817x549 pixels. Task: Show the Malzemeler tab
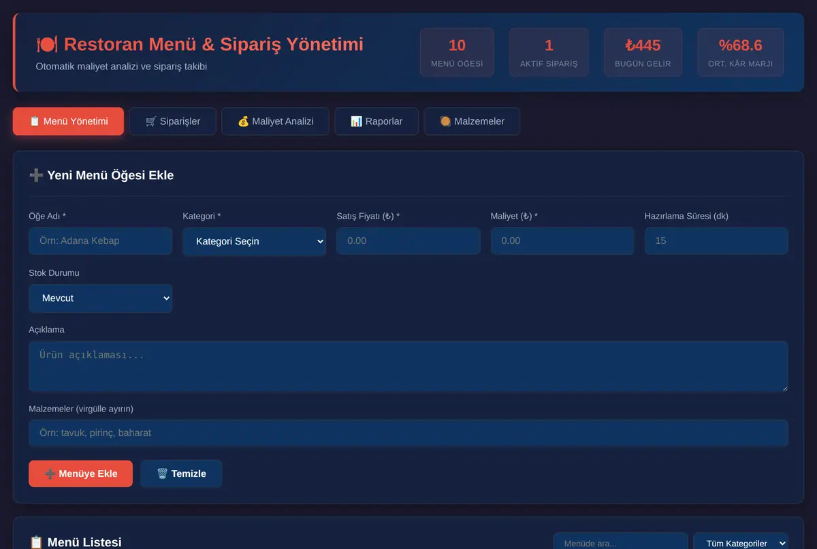click(x=472, y=121)
